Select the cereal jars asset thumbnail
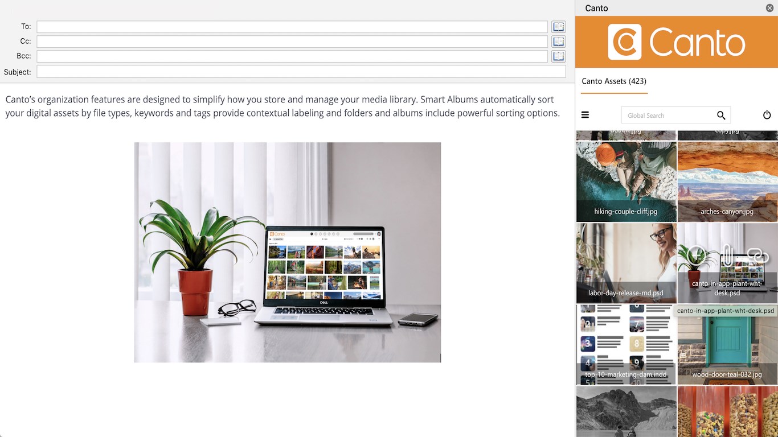 728,411
